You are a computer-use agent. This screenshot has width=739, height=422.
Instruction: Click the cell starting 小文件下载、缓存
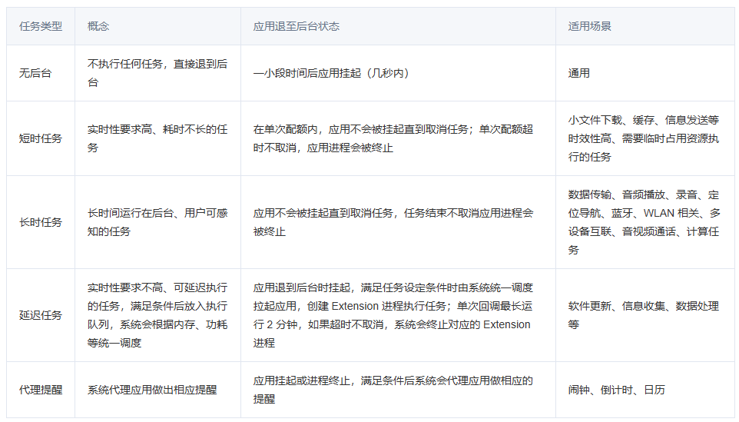(645, 138)
